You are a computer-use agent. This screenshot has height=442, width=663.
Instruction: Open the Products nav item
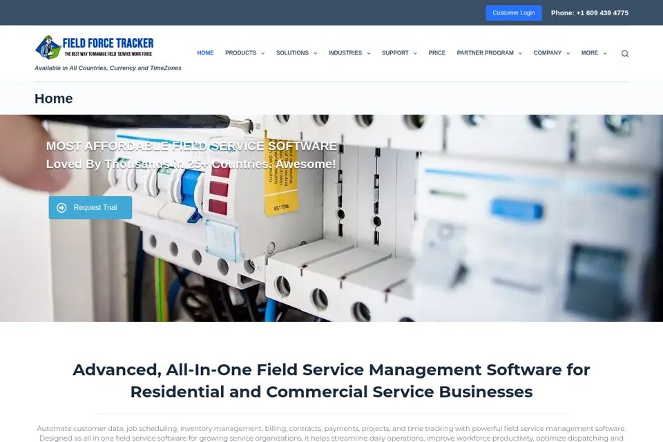[x=240, y=53]
